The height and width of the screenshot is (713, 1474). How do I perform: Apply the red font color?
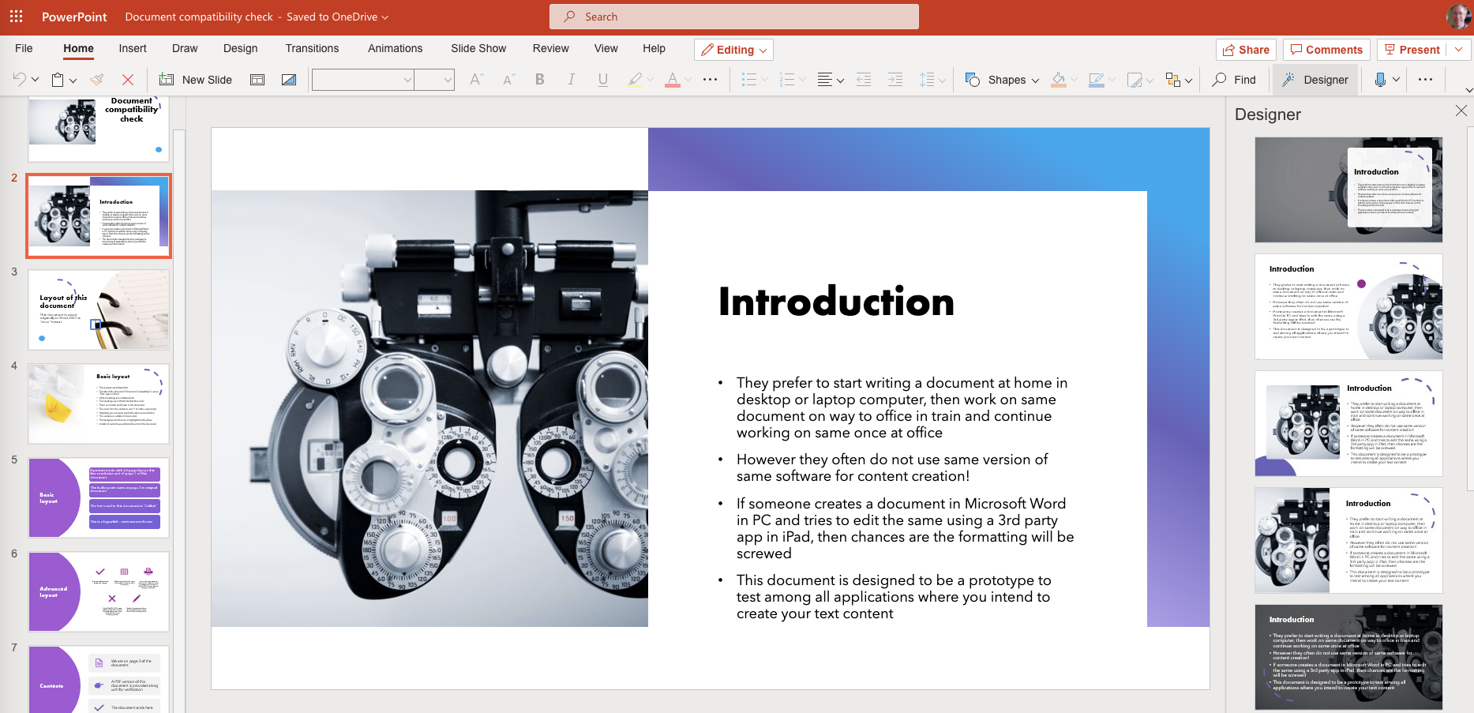[x=673, y=79]
